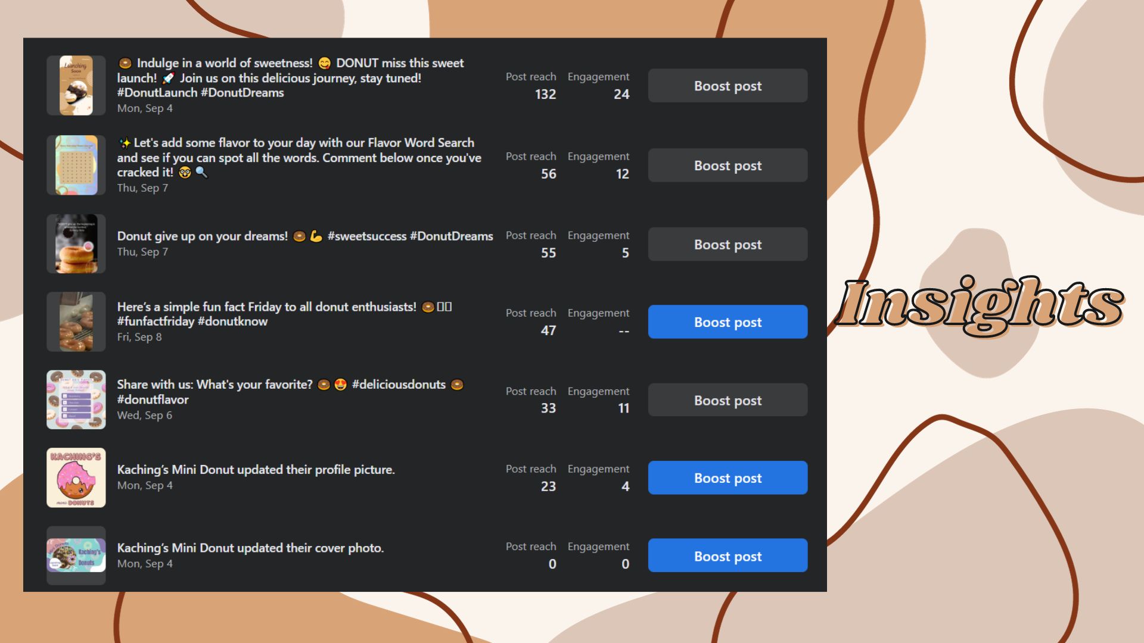Click the #sweetsuccess hashtag text

point(367,236)
